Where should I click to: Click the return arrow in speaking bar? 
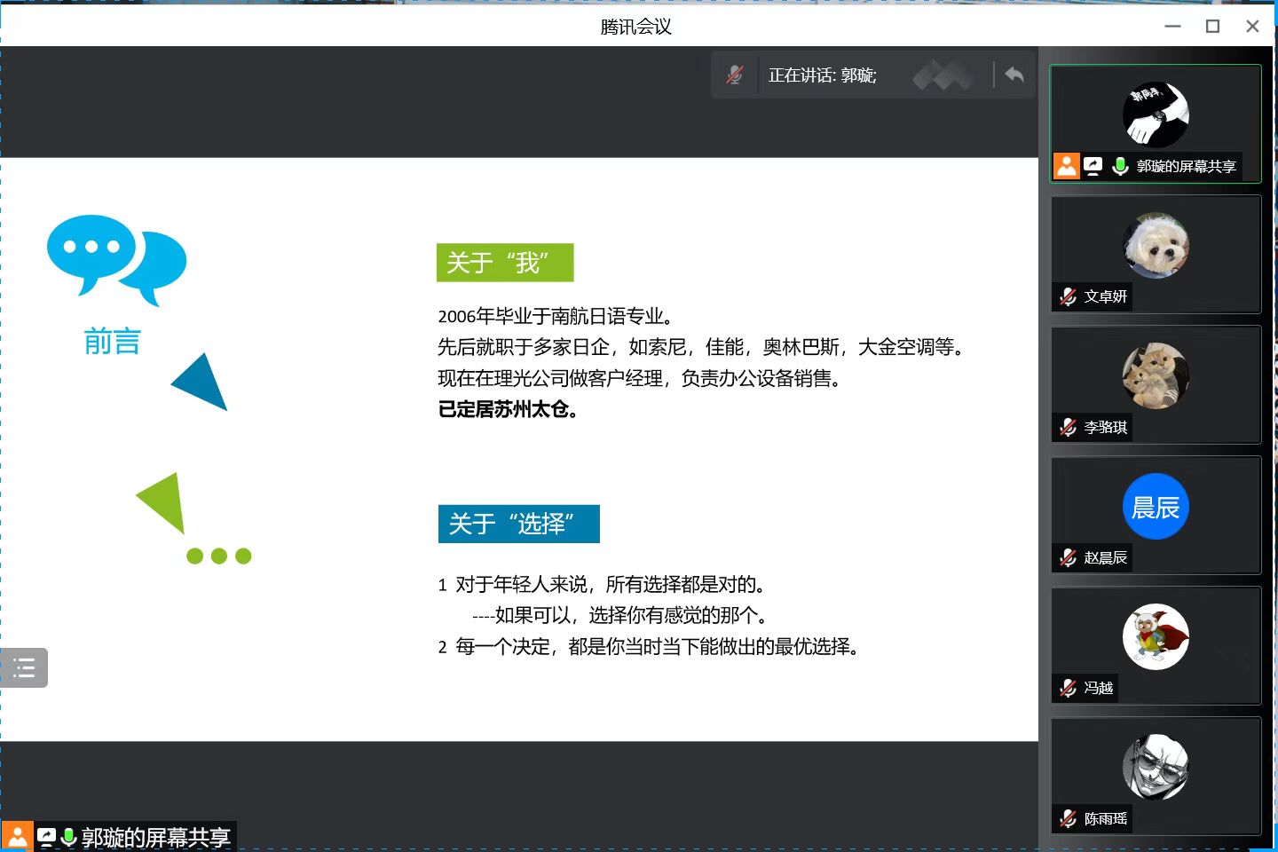pyautogui.click(x=1014, y=75)
